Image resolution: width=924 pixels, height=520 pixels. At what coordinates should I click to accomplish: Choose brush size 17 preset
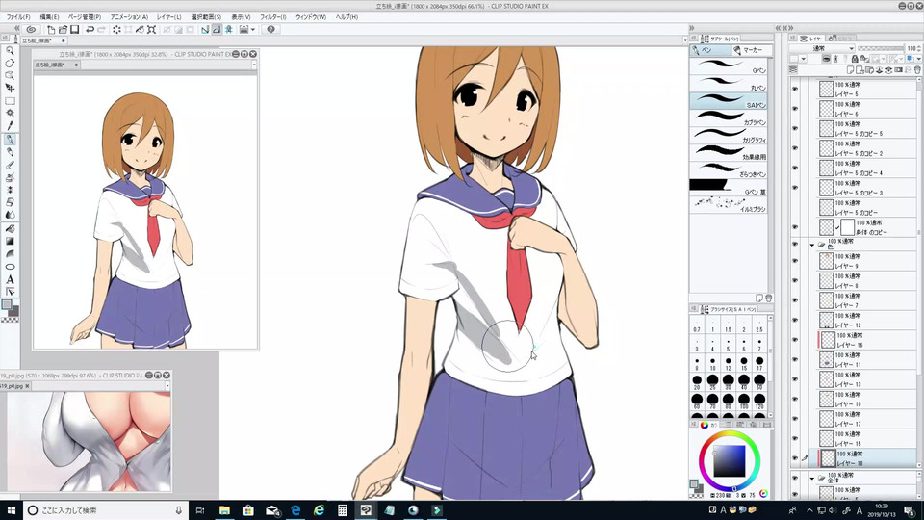759,363
